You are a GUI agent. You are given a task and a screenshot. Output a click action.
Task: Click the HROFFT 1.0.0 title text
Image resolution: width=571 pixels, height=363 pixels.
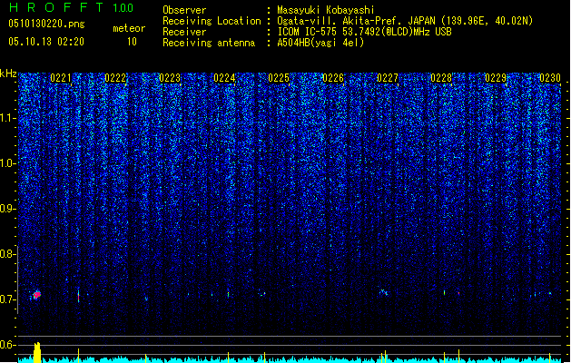pos(72,7)
